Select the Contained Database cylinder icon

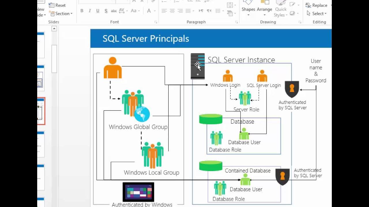(211, 166)
